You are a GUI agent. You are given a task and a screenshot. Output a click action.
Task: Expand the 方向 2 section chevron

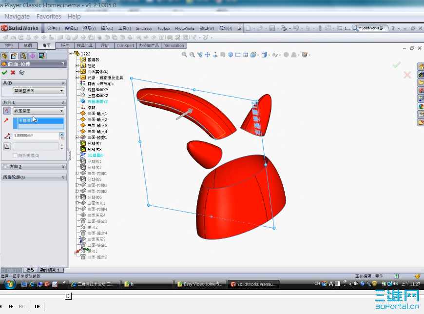click(63, 167)
